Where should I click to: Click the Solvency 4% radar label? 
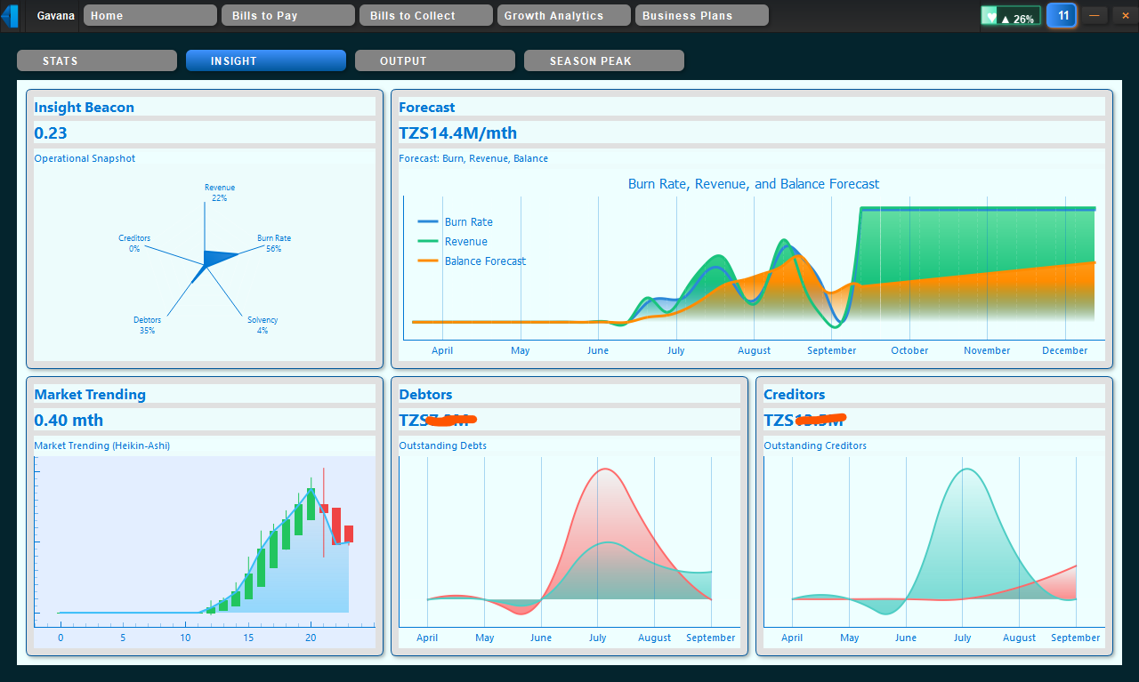(263, 325)
